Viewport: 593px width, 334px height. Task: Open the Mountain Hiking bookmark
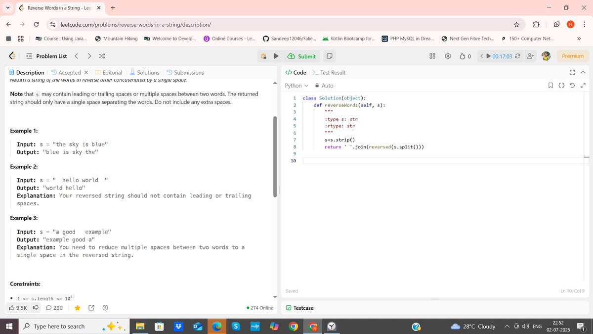(x=116, y=39)
